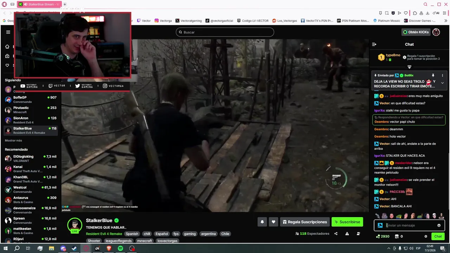Click the PACC338 chat emote image
This screenshot has width=450, height=253.
click(409, 192)
